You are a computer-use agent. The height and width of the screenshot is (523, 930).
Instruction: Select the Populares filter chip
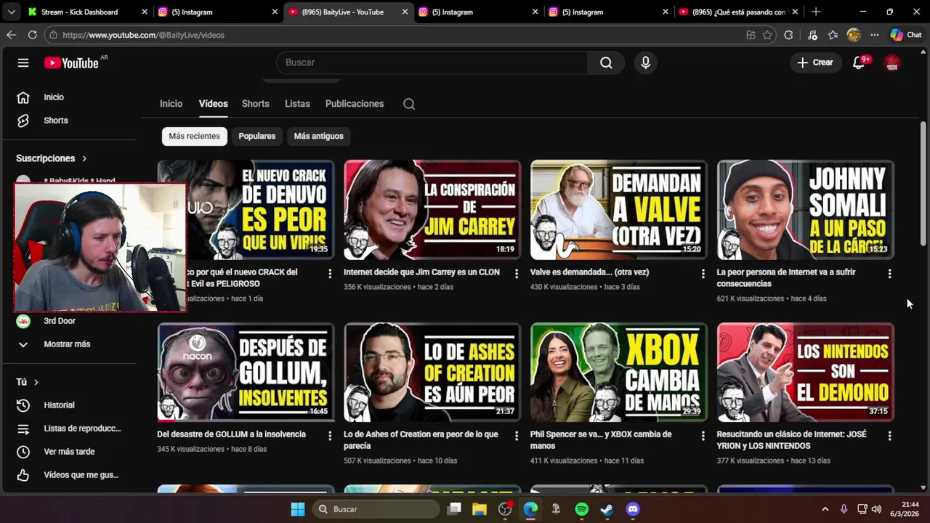click(257, 136)
